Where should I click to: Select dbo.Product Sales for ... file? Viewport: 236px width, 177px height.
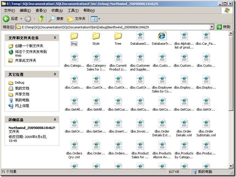[x=140, y=150]
